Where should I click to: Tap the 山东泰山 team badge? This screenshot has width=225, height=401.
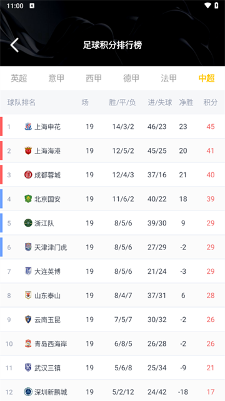[28, 295]
